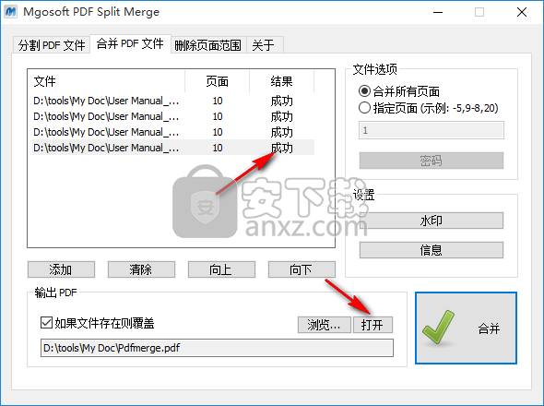
Task: Switch to the 分割 PDF 文件 tab
Action: click(x=52, y=45)
